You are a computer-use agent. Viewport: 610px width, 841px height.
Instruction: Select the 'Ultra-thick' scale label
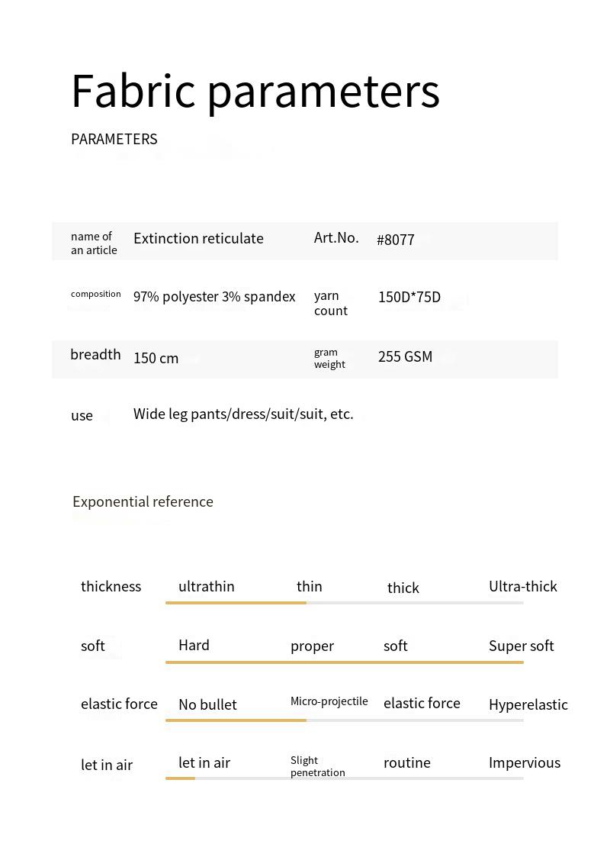tap(522, 586)
